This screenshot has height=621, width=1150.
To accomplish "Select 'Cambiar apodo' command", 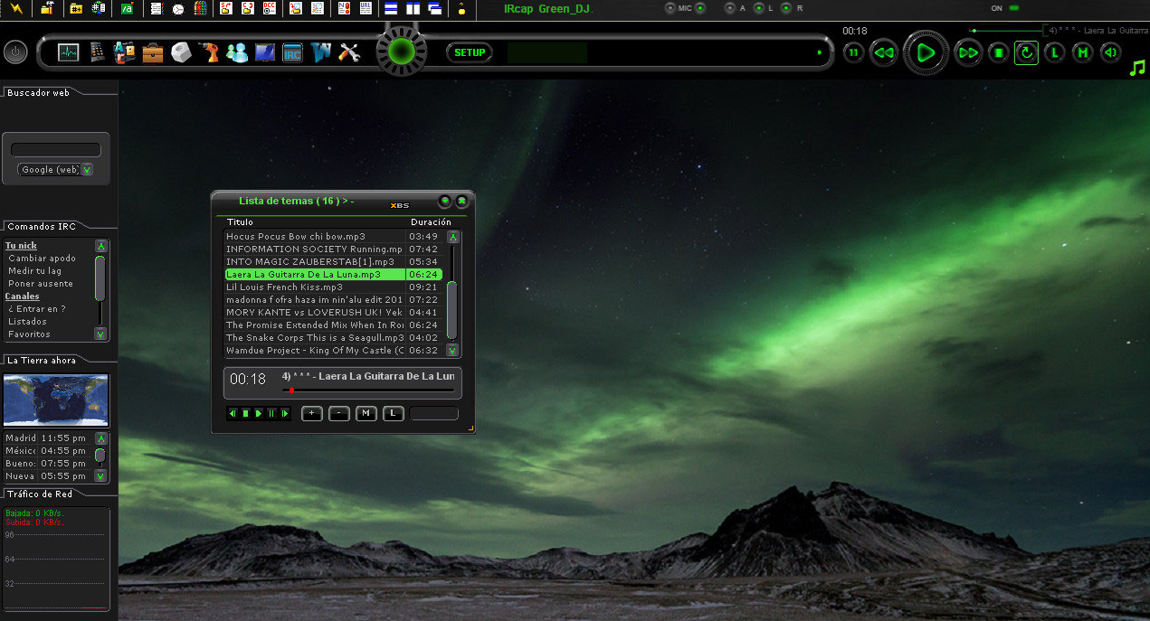I will click(42, 259).
